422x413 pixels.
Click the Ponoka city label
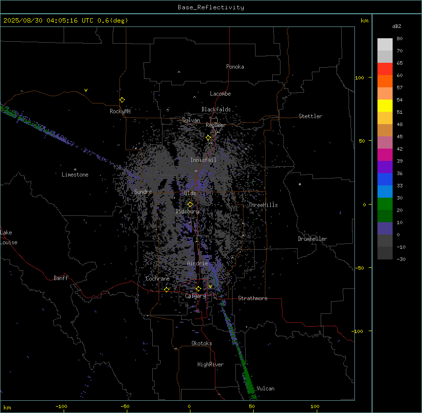click(x=235, y=67)
